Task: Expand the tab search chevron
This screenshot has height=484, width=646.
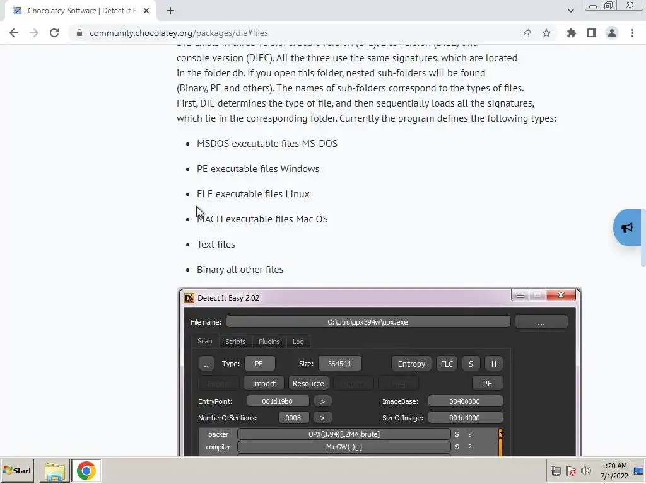Action: pos(570,11)
